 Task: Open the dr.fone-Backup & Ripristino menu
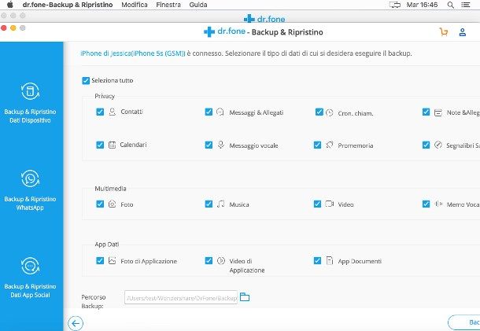point(68,5)
